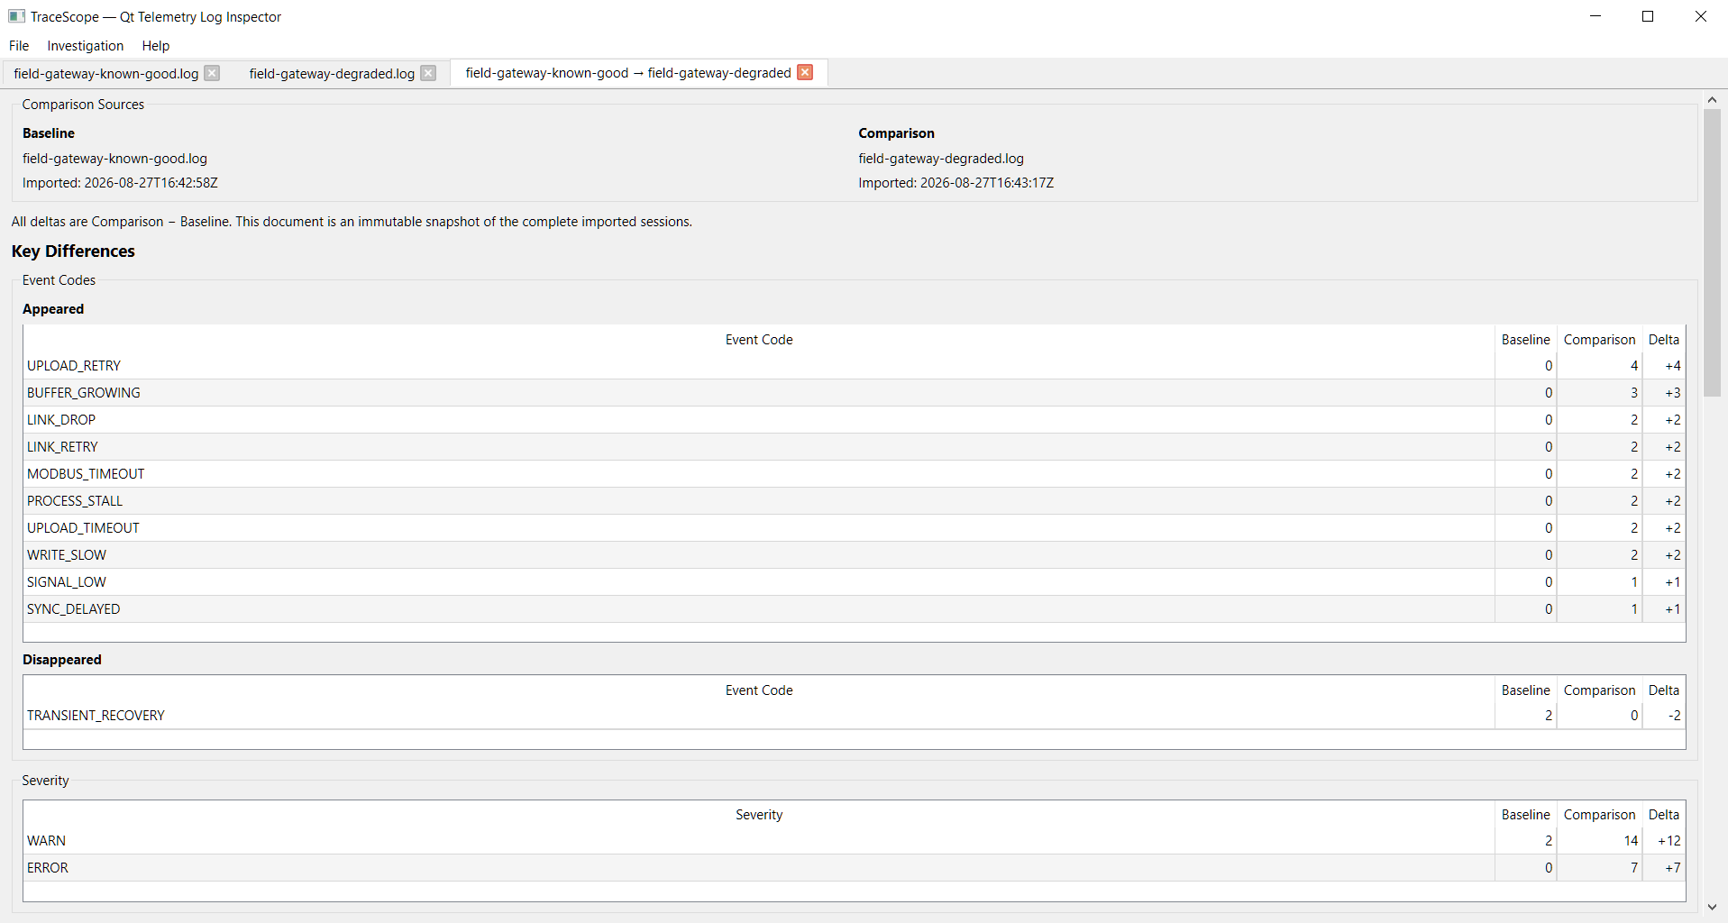Select the BUFFER_GROWING event row
The width and height of the screenshot is (1728, 923).
(854, 393)
